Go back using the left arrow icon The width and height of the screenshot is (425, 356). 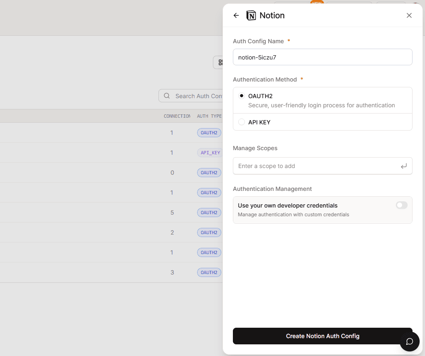pyautogui.click(x=236, y=15)
